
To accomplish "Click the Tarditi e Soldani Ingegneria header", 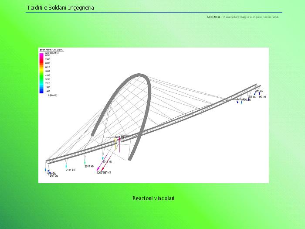I will click(60, 8).
